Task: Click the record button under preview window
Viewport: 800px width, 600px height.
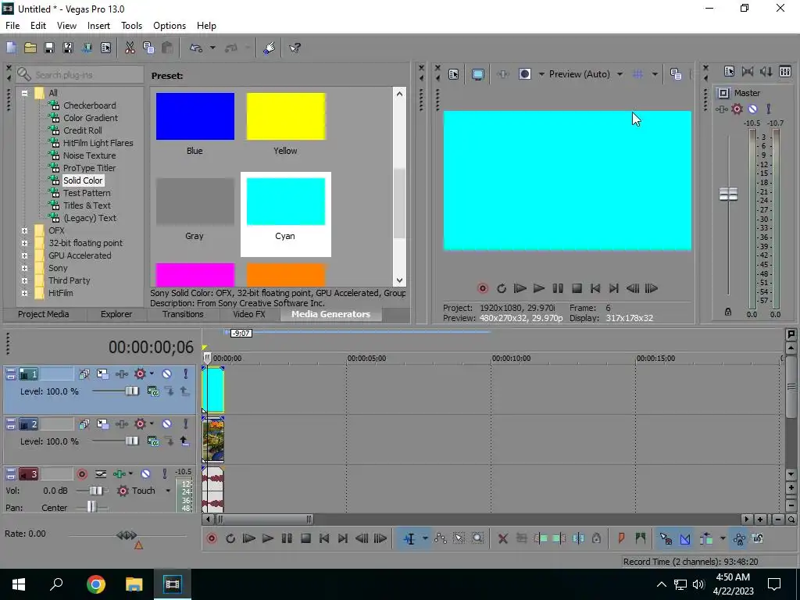Action: pyautogui.click(x=483, y=289)
